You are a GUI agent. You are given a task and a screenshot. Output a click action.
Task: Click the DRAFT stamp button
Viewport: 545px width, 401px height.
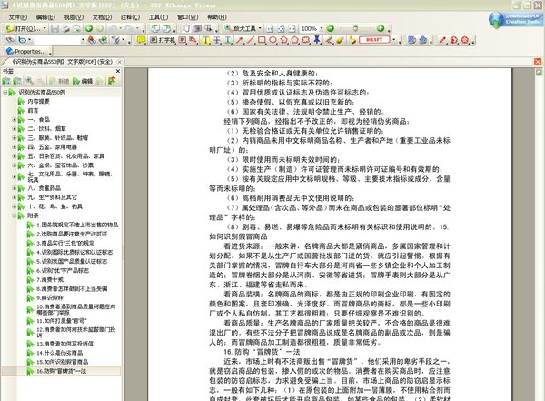(374, 40)
